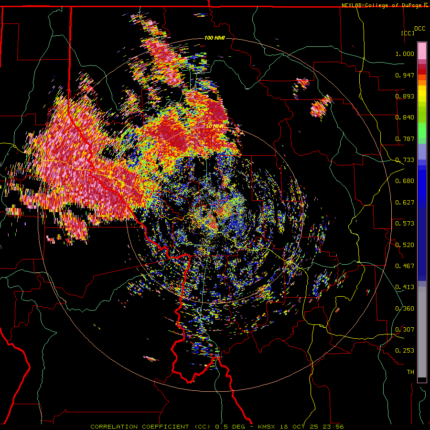Image resolution: width=430 pixels, height=430 pixels.
Task: Click the 0.627 scale value
Action: click(405, 203)
